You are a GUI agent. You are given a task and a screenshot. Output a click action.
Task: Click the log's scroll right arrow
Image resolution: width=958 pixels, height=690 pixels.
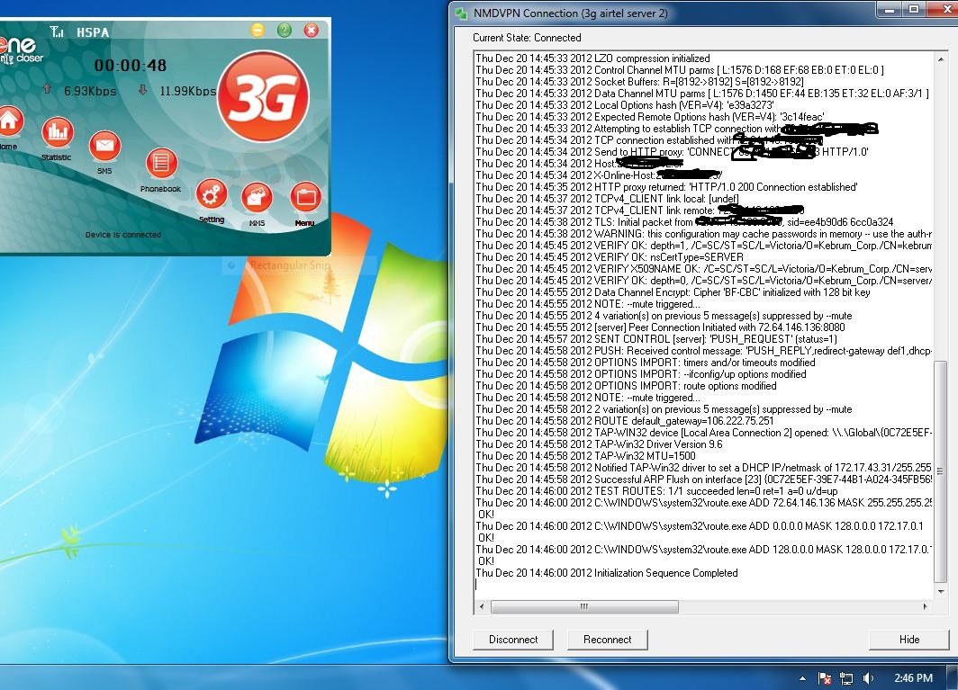coord(925,606)
